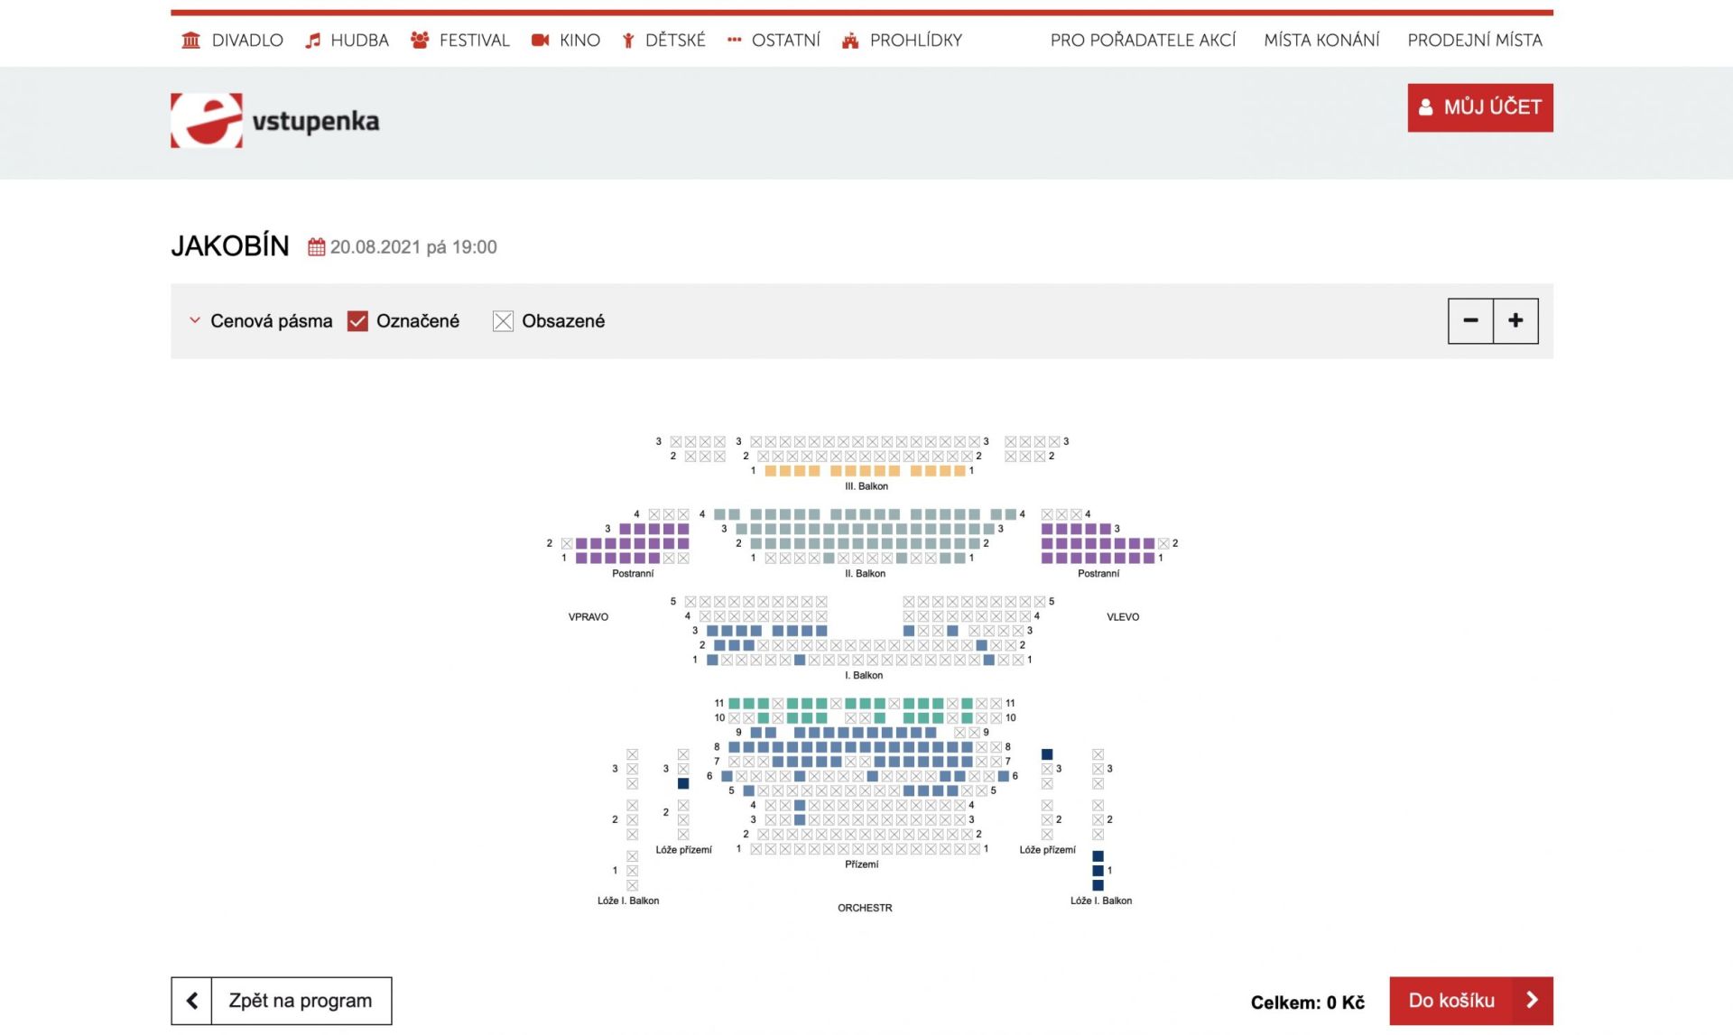1733x1035 pixels.
Task: Zoom out seating map with minus button
Action: [1470, 320]
